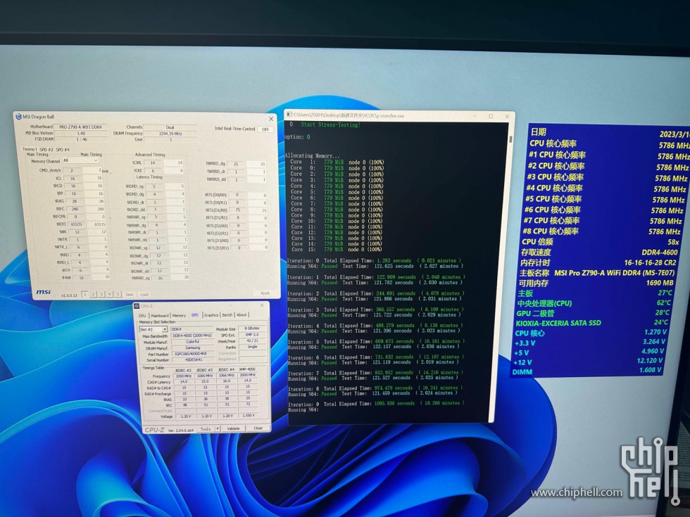Open the Slot #2 memory slot dropdown
The image size is (690, 517).
click(153, 329)
